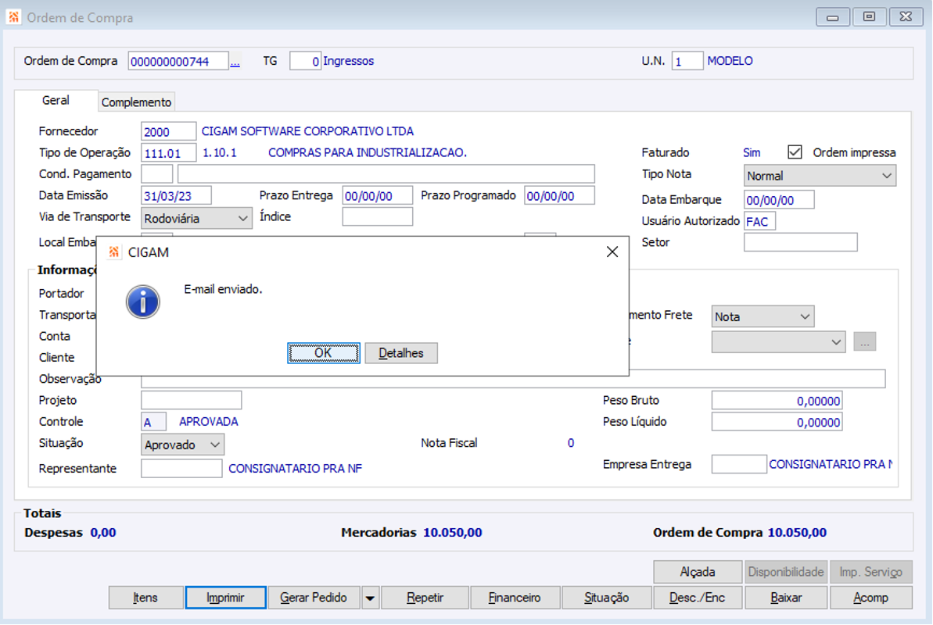Image resolution: width=933 pixels, height=625 pixels.
Task: Open the Ordem de Compra lookup link
Action: (x=235, y=62)
